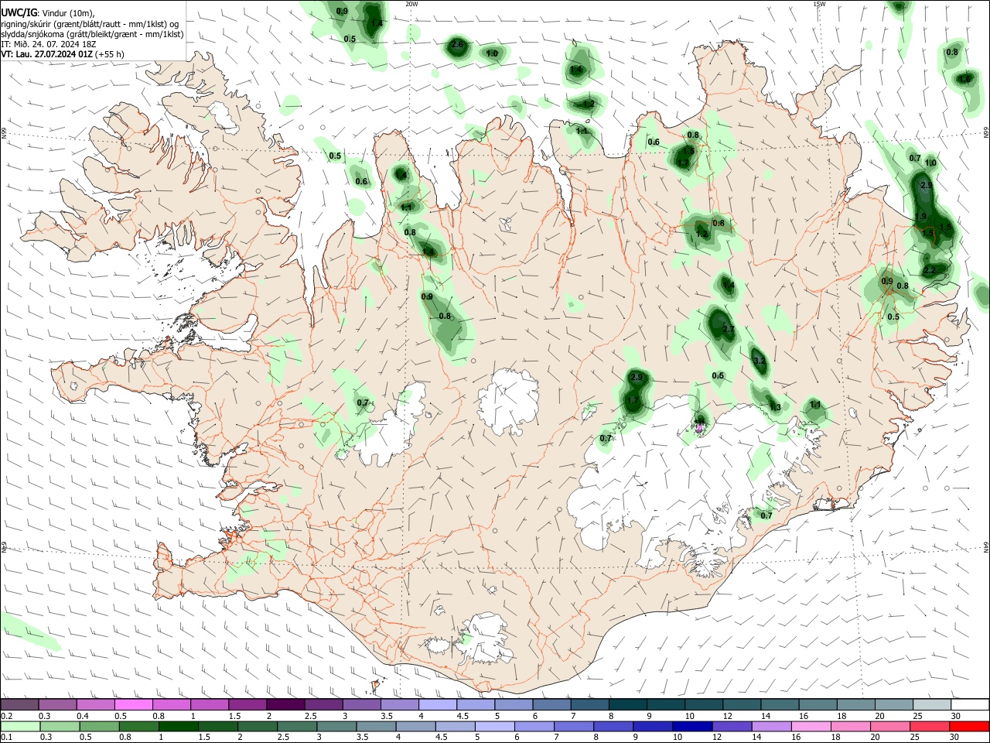Image resolution: width=990 pixels, height=743 pixels.
Task: Click light violet bottom-row swatch between 14 and 16
Action: [x=773, y=727]
